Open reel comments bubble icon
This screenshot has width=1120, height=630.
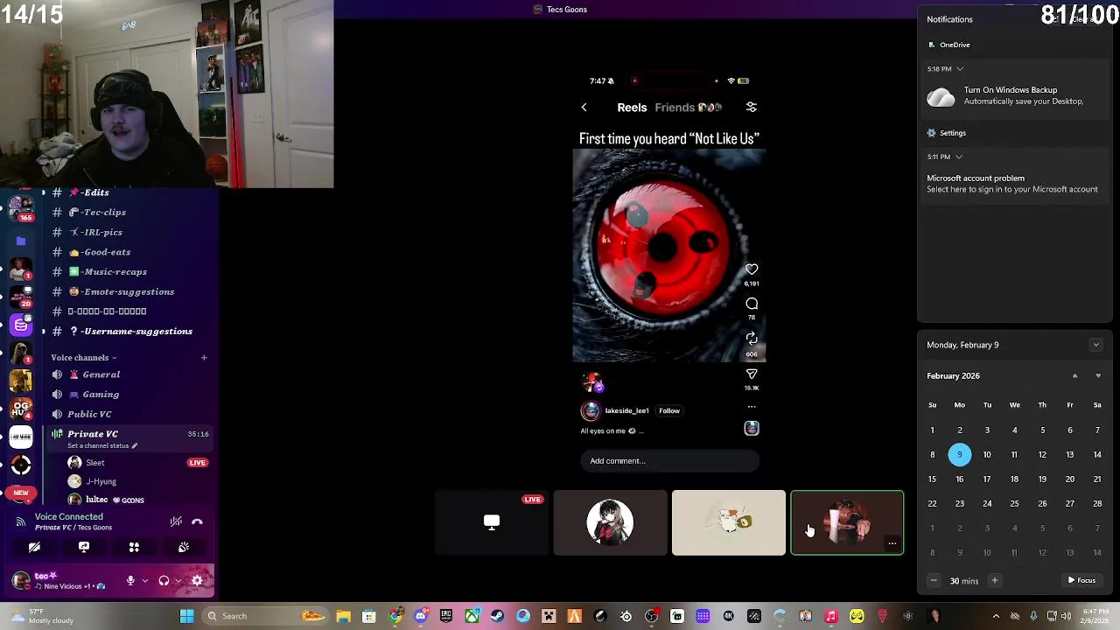(752, 304)
